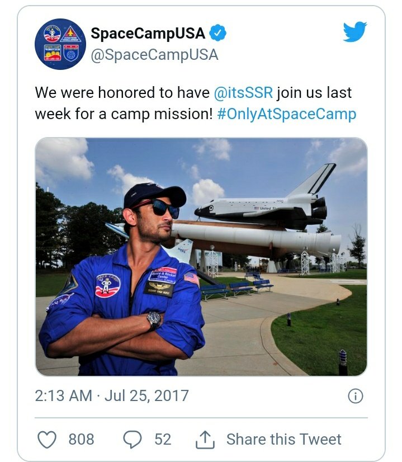Click the wristwatch in the photo
402x462 pixels.
tap(154, 320)
